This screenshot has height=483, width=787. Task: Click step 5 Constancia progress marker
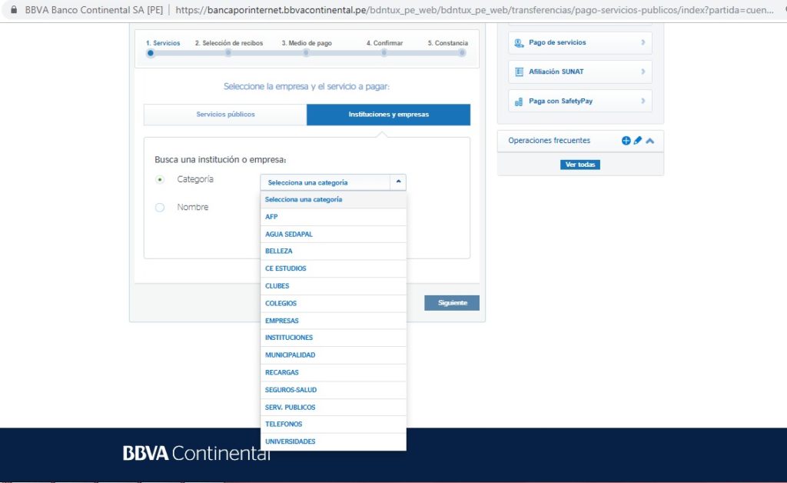(462, 53)
